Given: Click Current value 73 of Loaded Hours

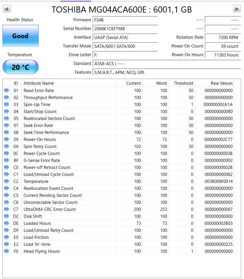Looking at the screenshot, I should [x=139, y=223].
